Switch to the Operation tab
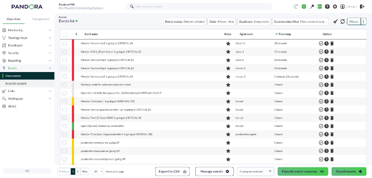The width and height of the screenshot is (372, 178). (13, 19)
